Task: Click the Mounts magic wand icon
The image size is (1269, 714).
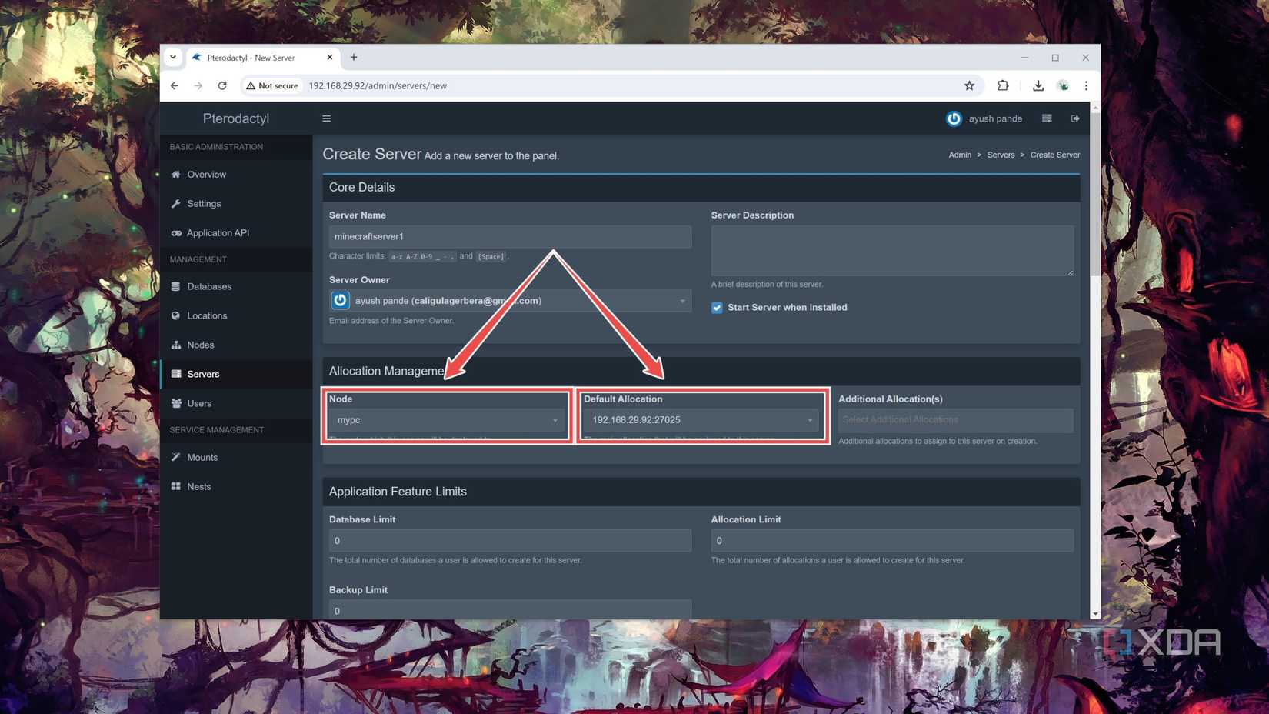Action: (176, 457)
